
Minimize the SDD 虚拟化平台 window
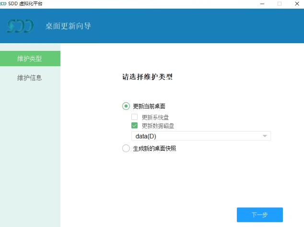(x=261, y=4)
